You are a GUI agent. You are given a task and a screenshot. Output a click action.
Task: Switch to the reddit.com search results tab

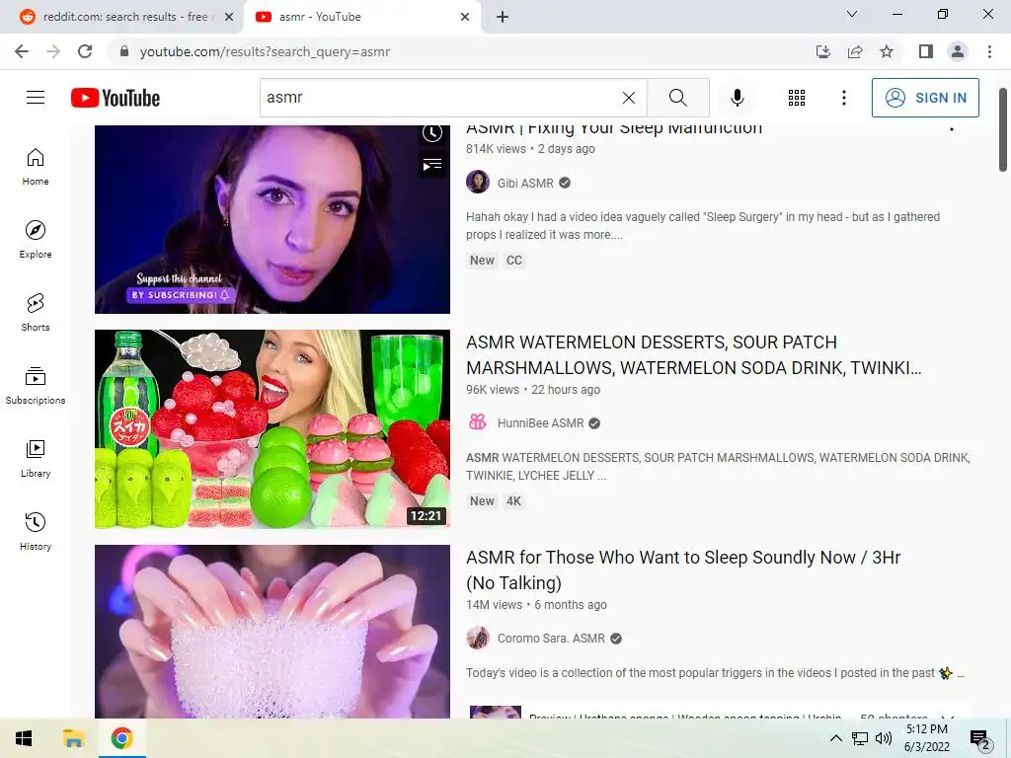coord(125,17)
